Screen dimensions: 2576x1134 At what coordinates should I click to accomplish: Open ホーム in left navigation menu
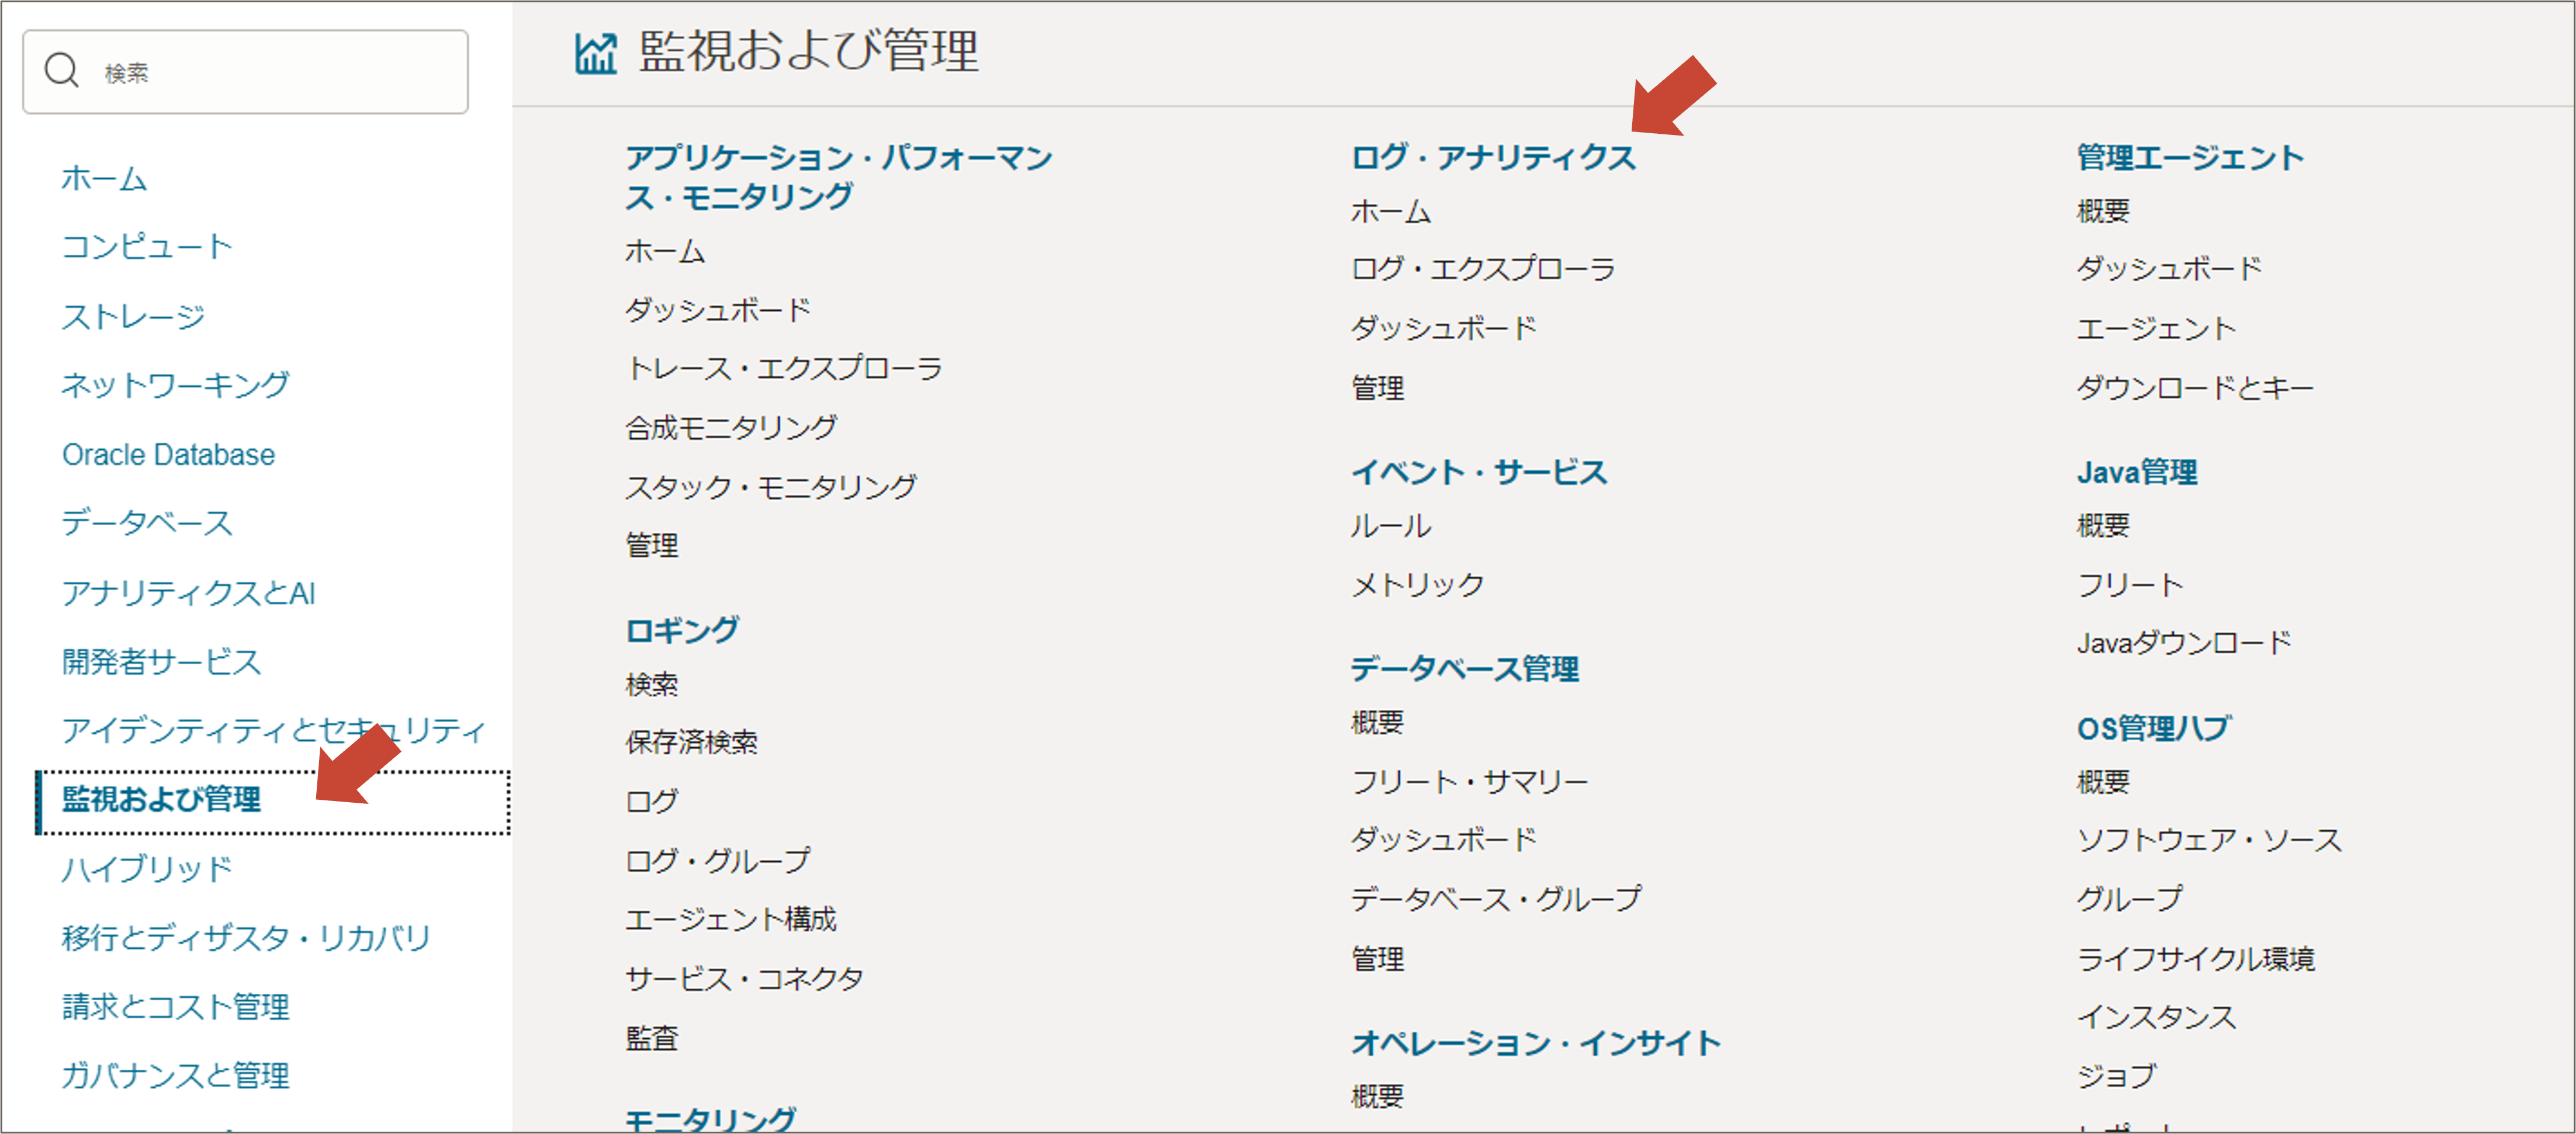tap(104, 179)
